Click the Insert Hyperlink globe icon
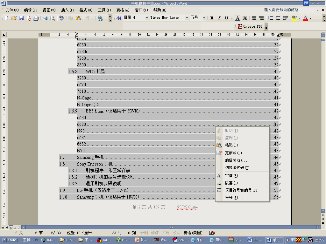 point(100,18)
